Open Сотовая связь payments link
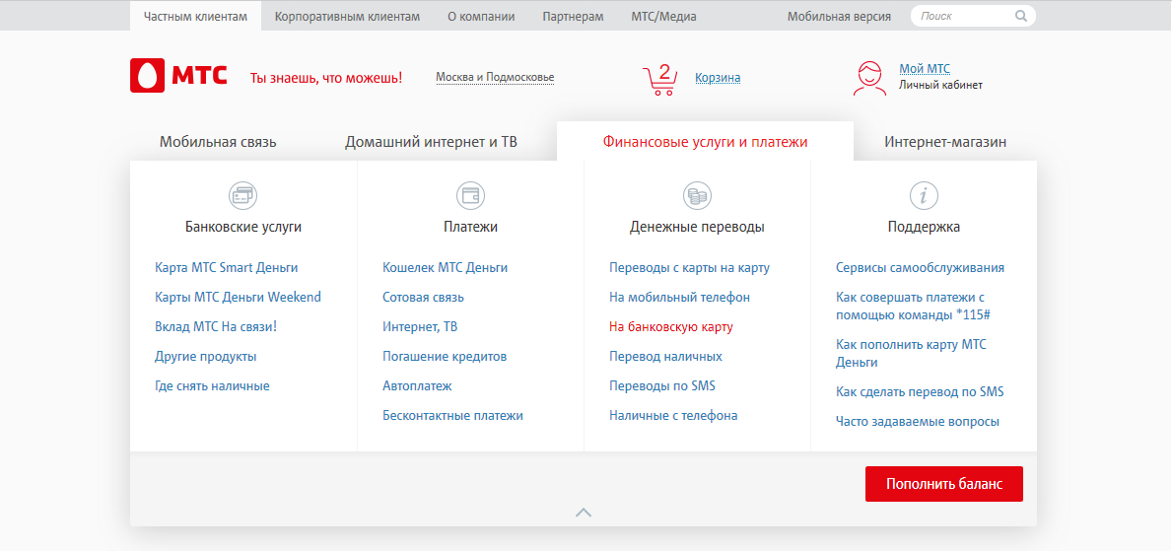 [423, 298]
